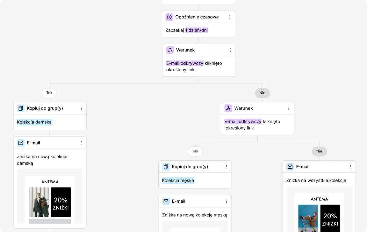Open options menu for Opóźnienie czasowe
367x232 pixels.
coord(230,17)
